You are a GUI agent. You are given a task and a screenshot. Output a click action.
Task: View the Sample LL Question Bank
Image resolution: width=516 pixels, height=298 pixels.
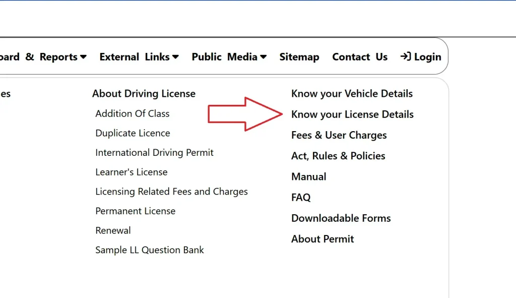point(150,250)
